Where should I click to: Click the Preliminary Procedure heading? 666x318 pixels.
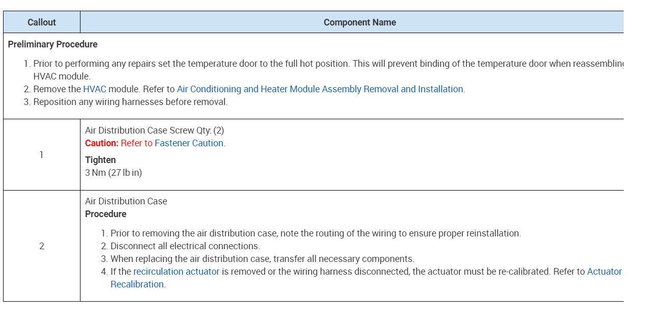pyautogui.click(x=52, y=44)
